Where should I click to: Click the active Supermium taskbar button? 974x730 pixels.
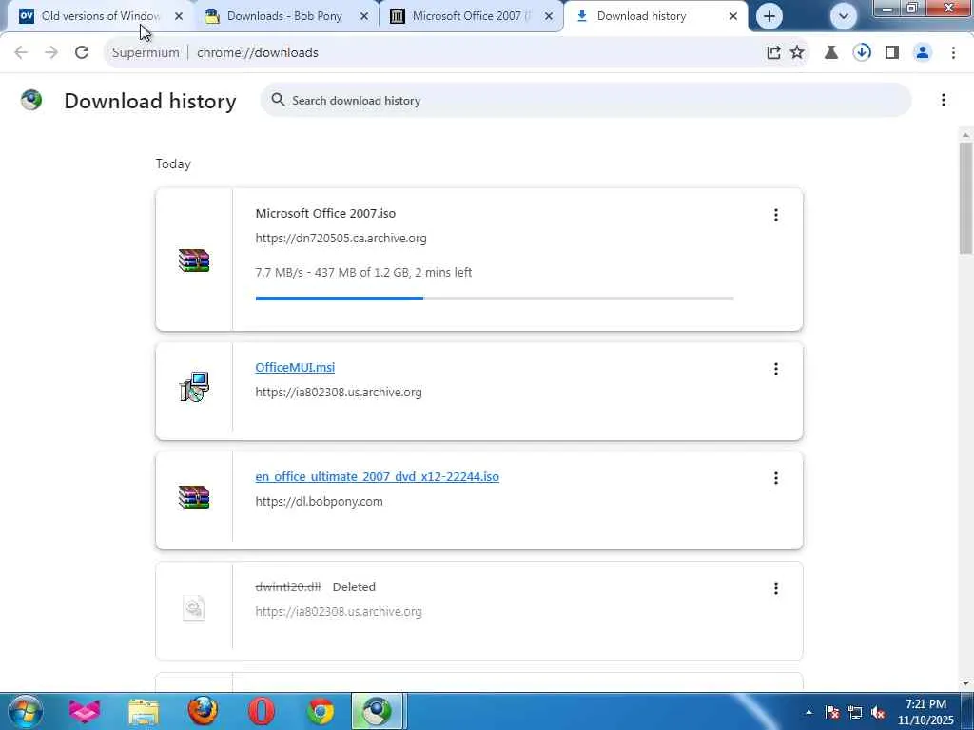click(377, 711)
